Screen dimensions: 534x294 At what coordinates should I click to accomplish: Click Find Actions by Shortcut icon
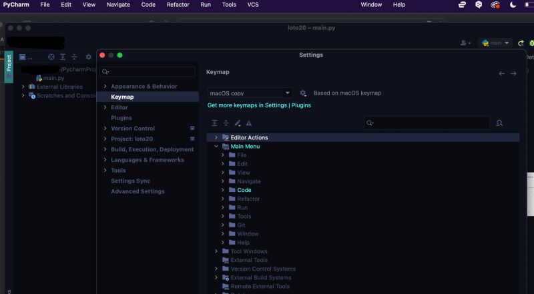coord(499,123)
